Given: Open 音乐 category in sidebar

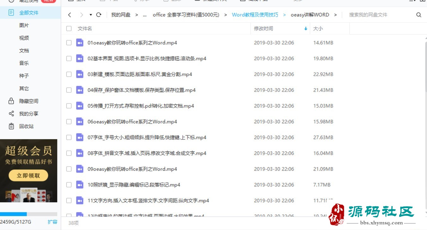Looking at the screenshot, I should [x=24, y=63].
